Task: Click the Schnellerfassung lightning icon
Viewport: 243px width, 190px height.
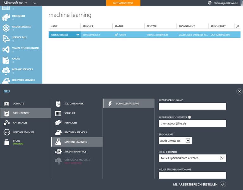Action: pyautogui.click(x=110, y=104)
